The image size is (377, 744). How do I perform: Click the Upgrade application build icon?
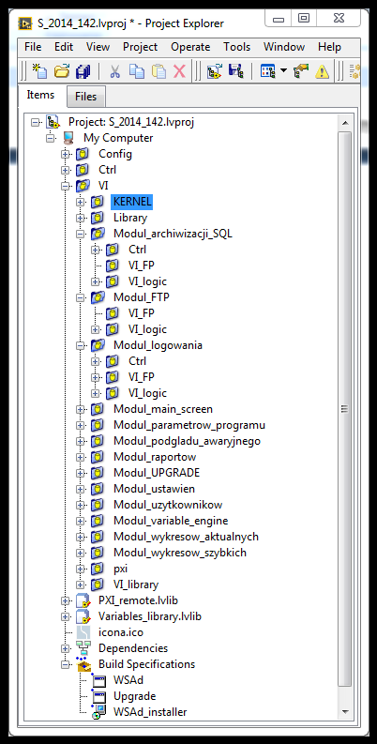[x=98, y=696]
